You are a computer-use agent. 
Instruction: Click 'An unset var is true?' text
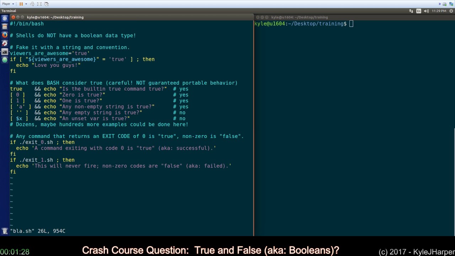coord(95,118)
